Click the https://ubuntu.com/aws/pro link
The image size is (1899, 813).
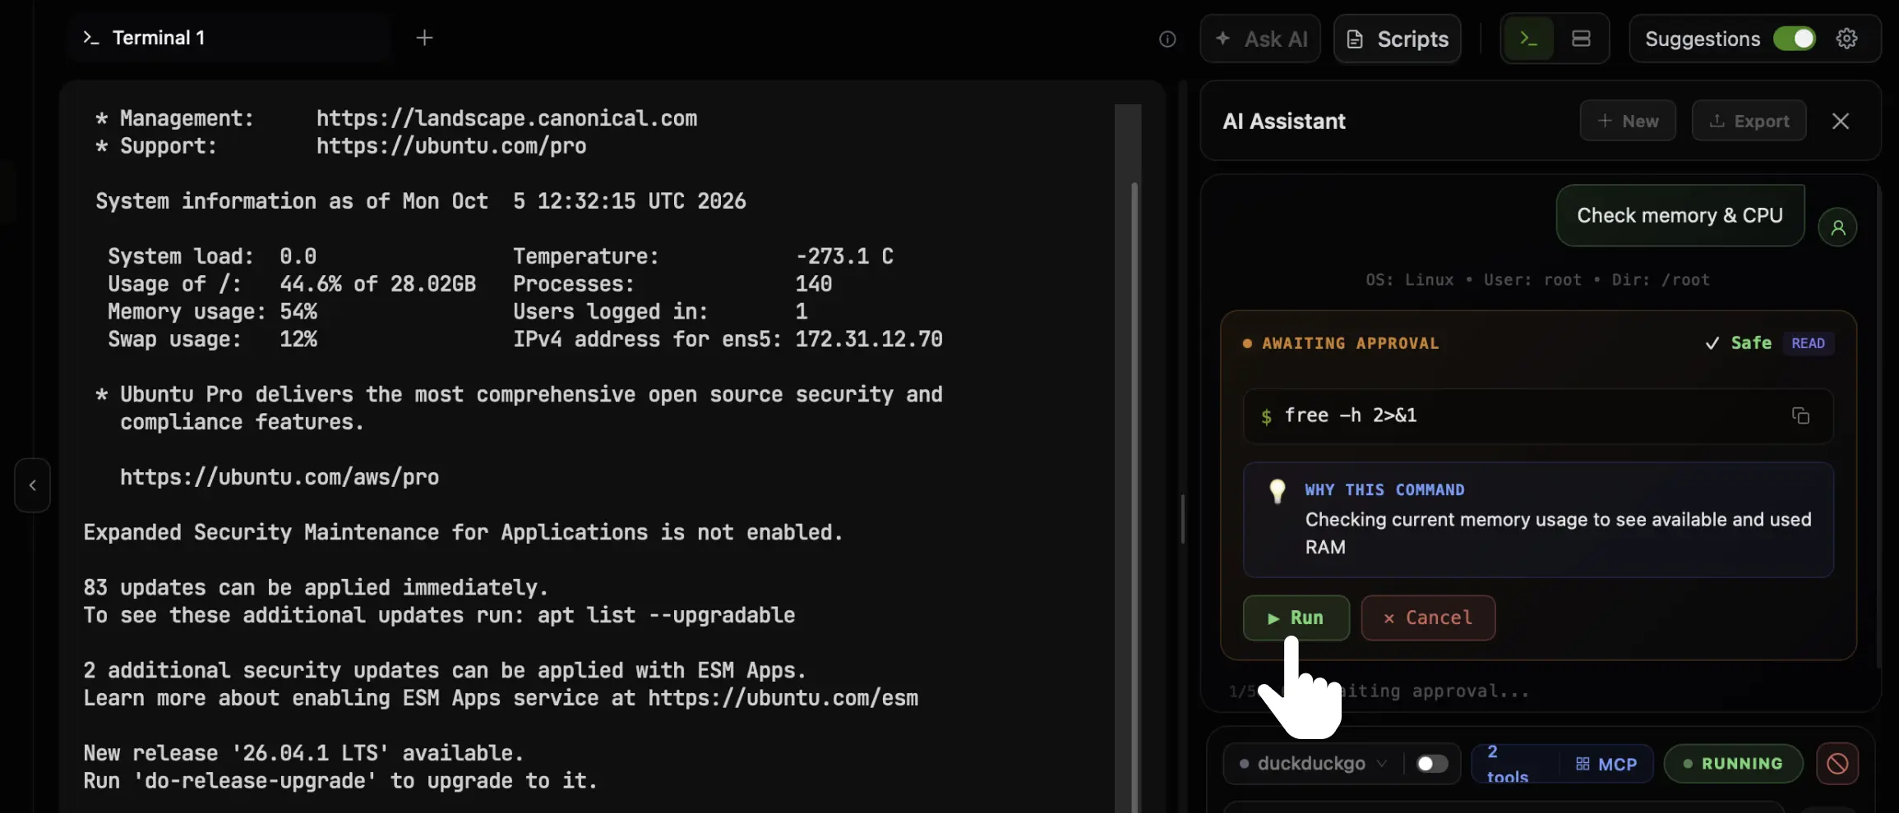click(280, 477)
